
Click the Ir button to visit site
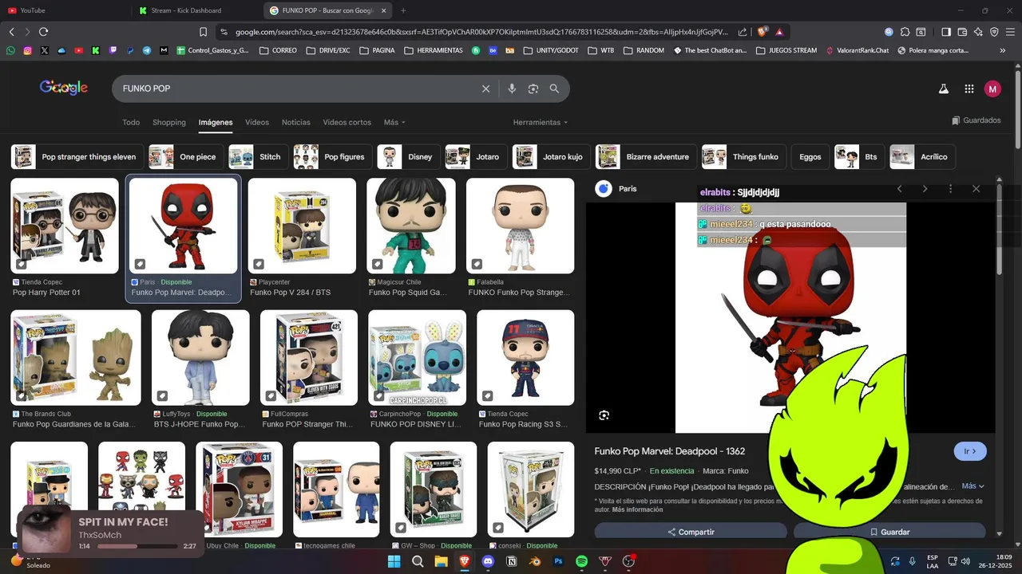[970, 451]
